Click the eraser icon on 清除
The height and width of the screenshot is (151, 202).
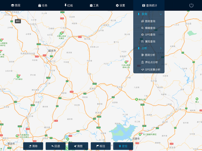tap(30, 146)
